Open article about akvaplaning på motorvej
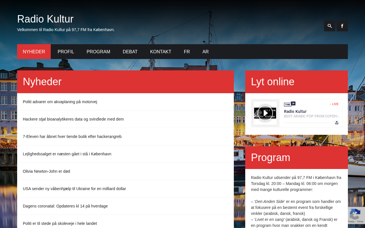The height and width of the screenshot is (228, 365). coord(60,102)
